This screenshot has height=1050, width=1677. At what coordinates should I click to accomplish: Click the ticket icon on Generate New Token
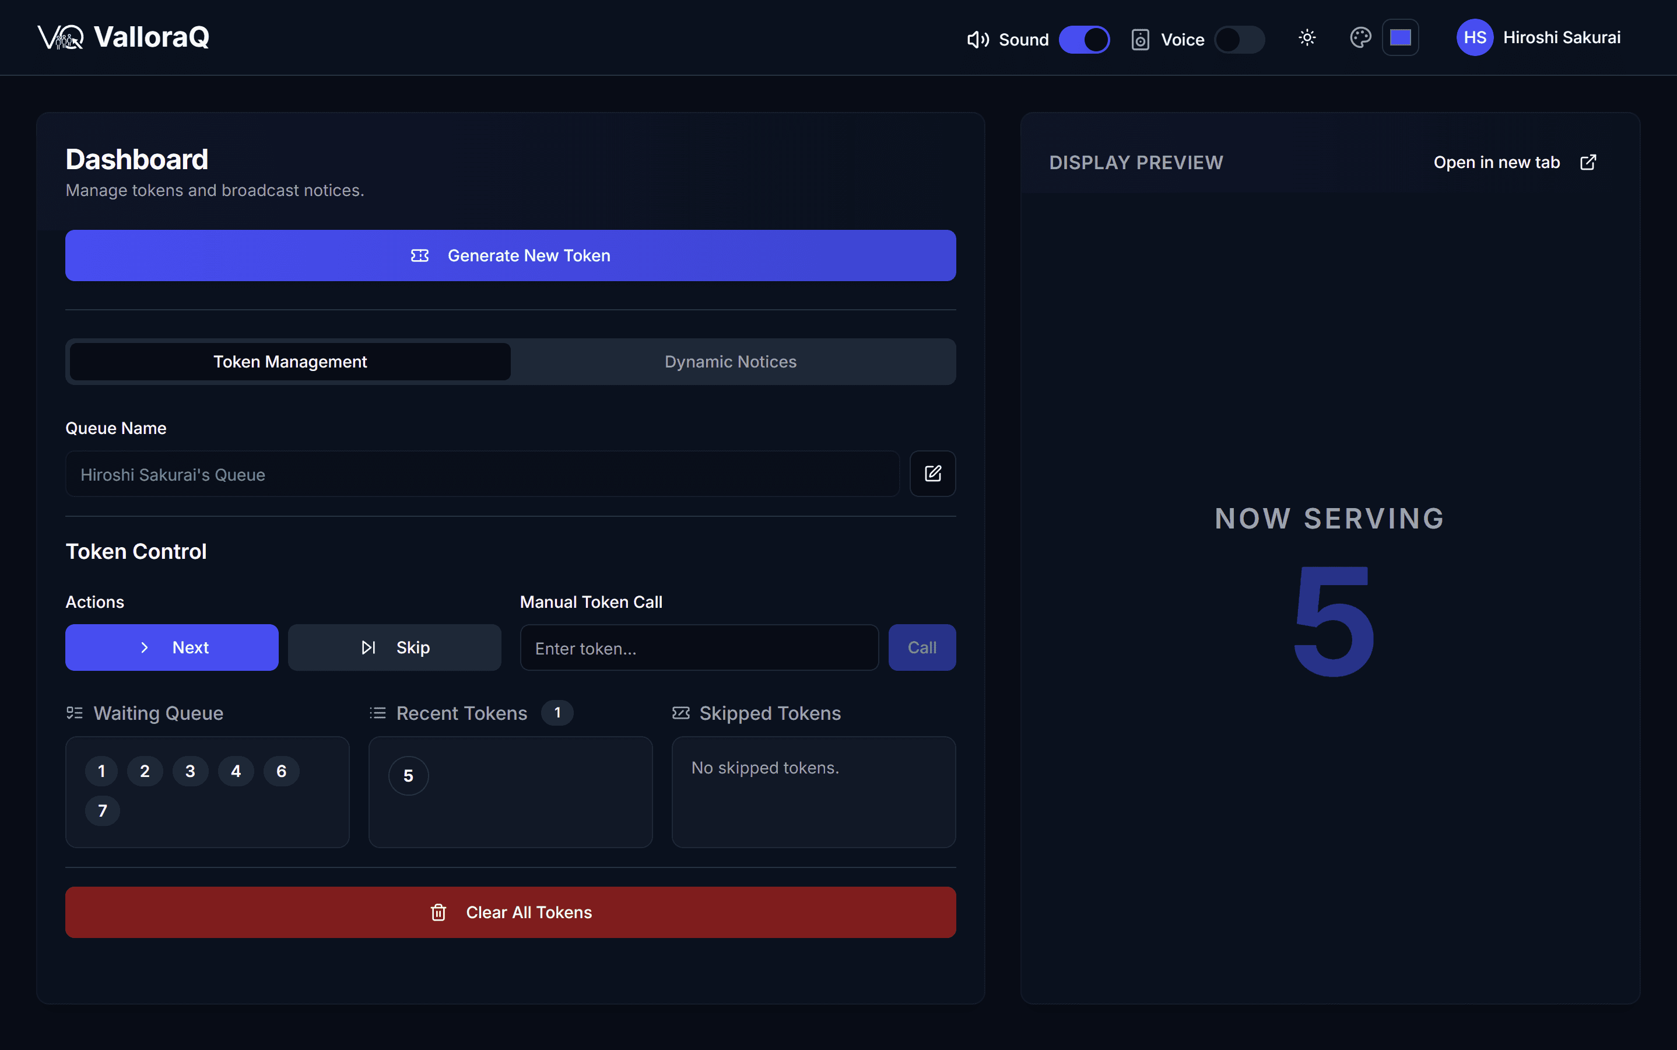[420, 255]
